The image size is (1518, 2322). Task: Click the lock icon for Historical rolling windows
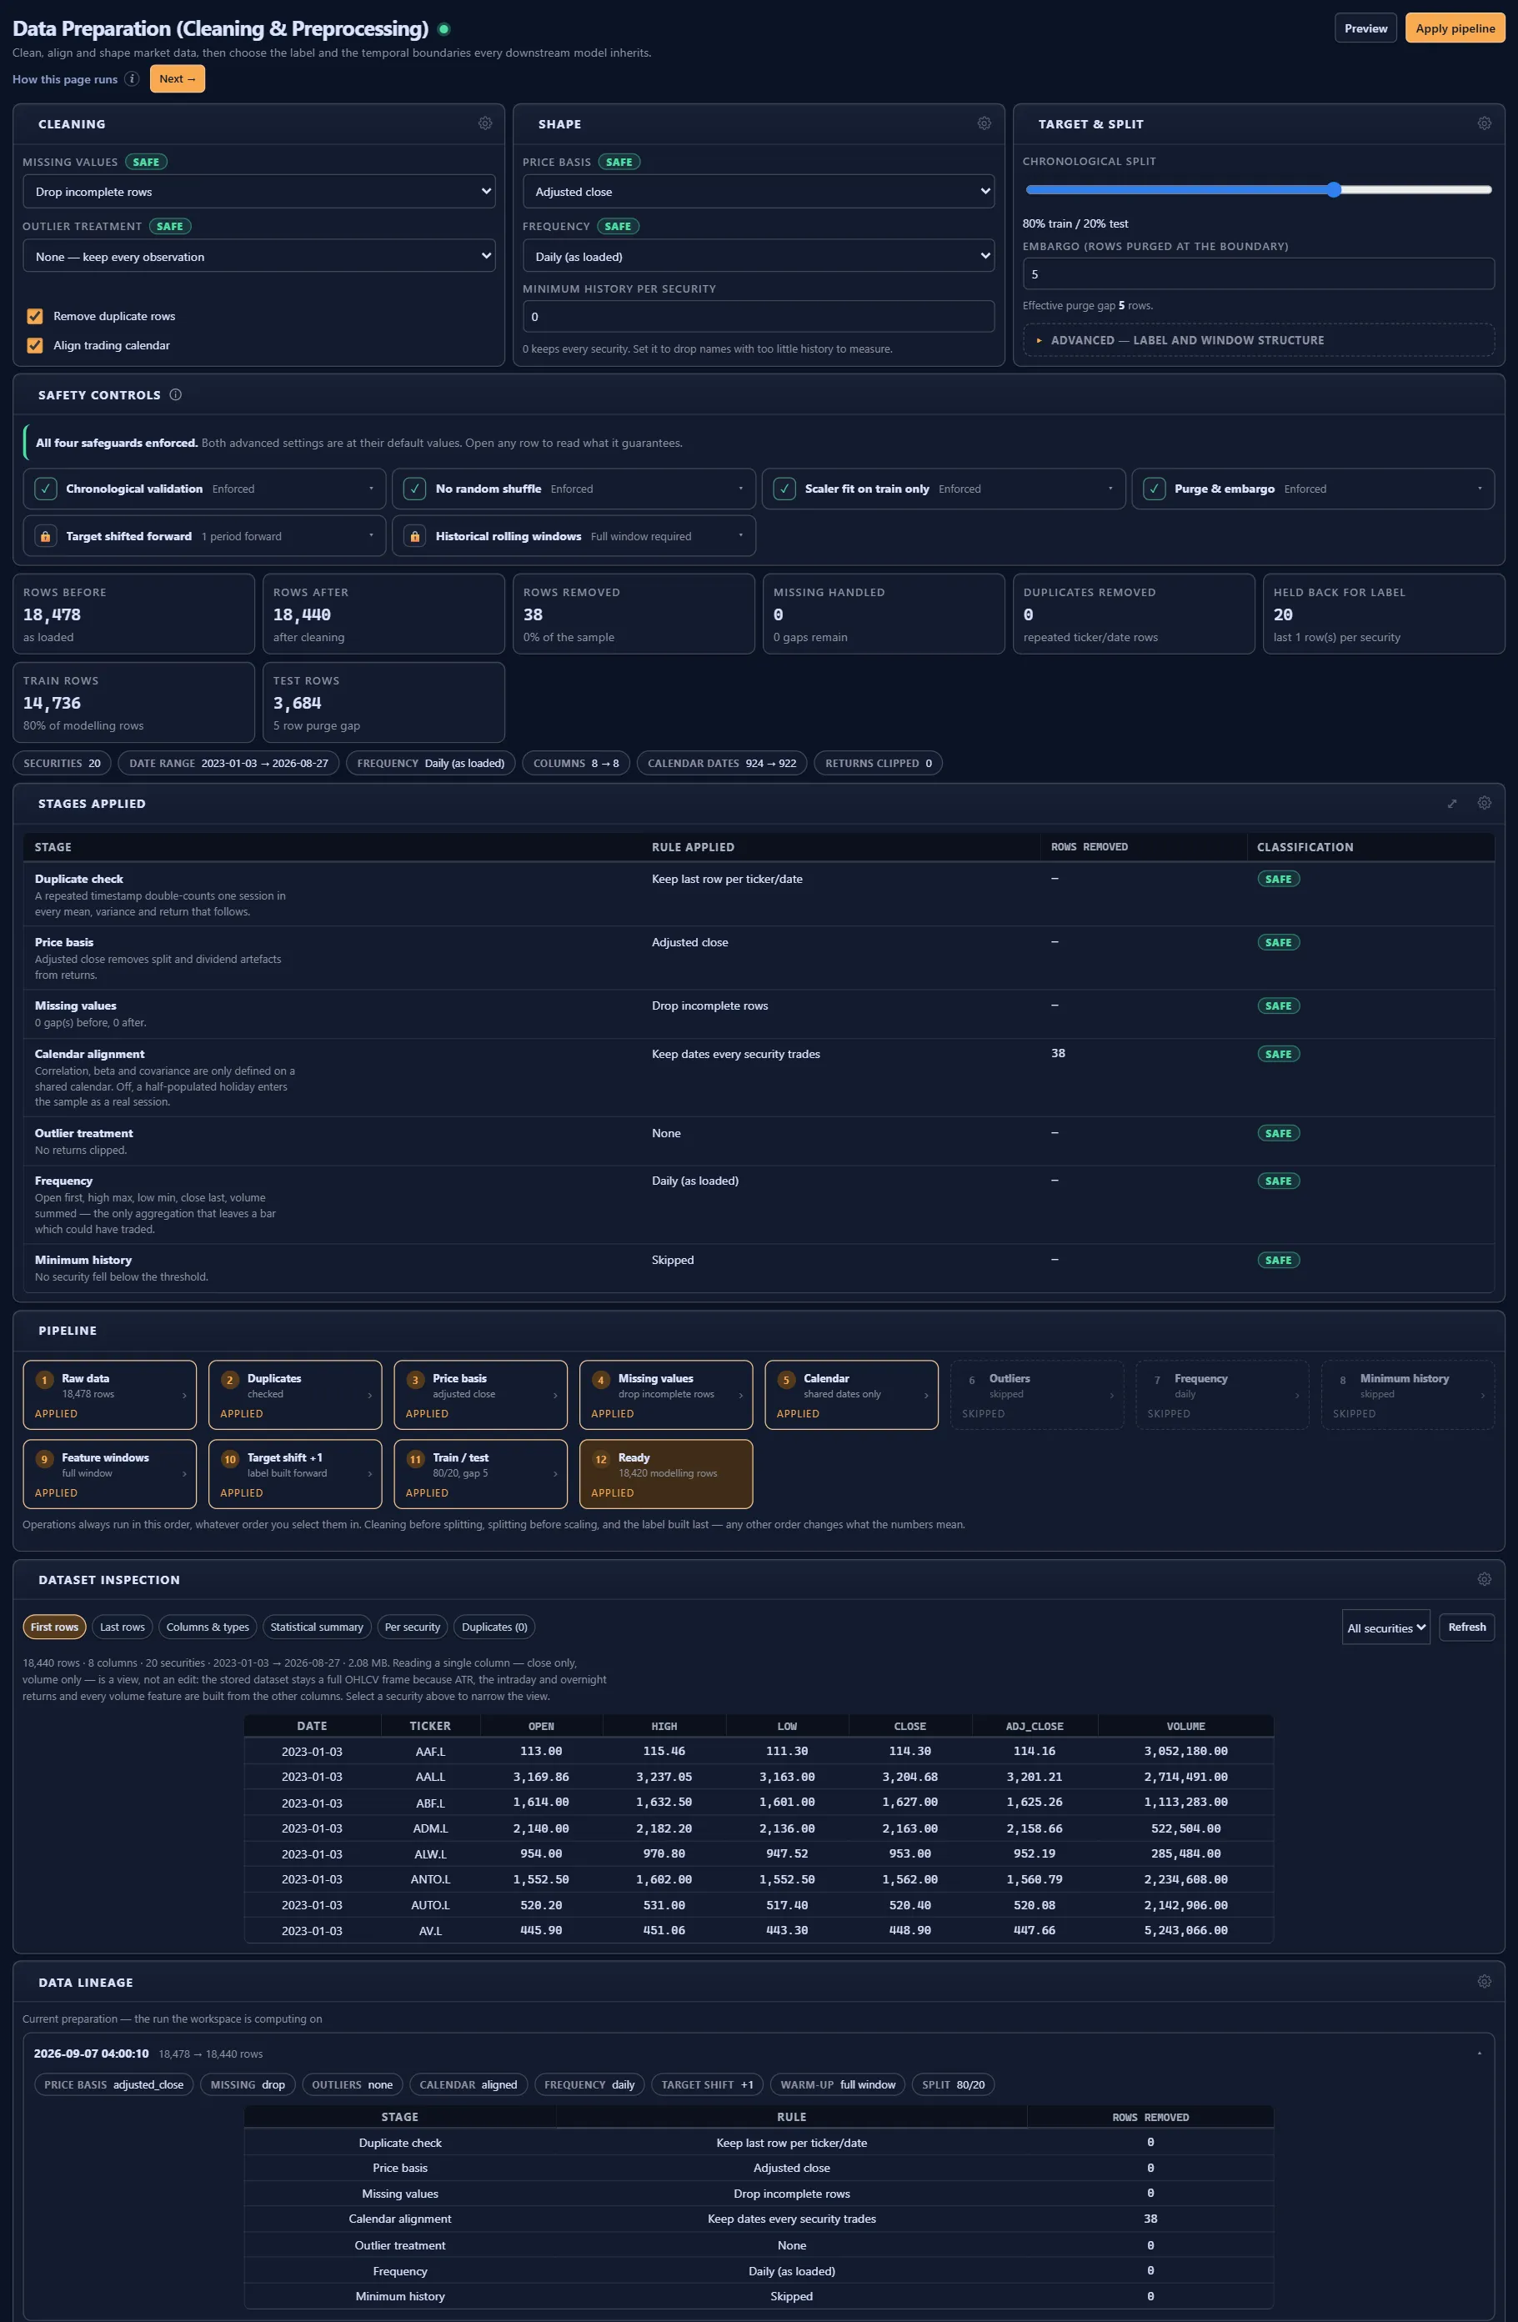(x=414, y=537)
